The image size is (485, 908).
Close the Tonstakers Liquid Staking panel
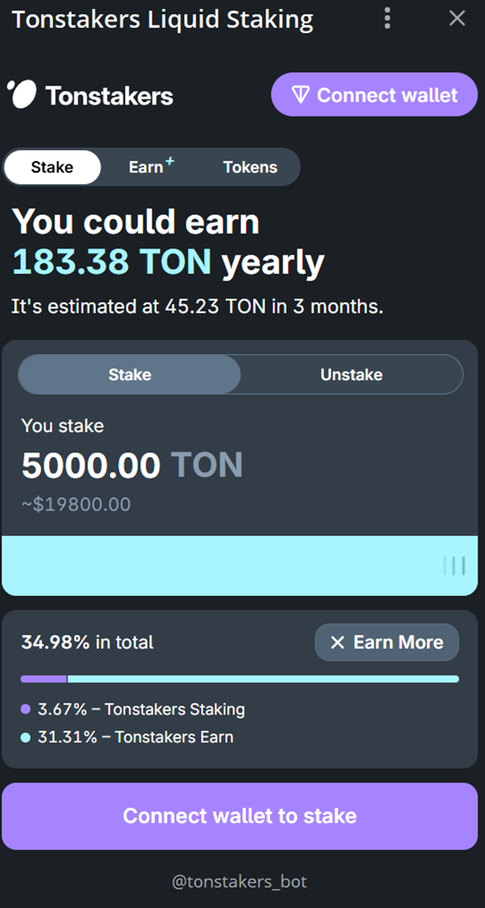457,18
